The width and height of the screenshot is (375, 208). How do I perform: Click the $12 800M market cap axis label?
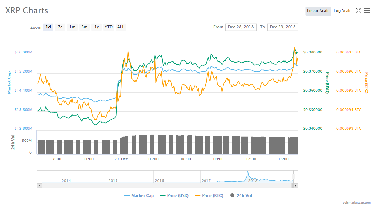[24, 128]
